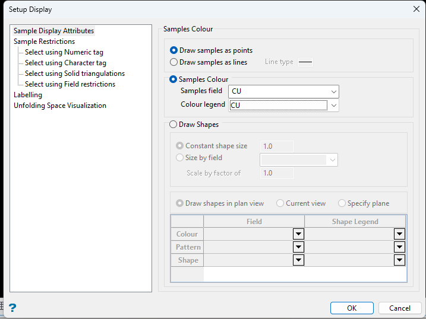Open Unfolding Space Visualization section
The width and height of the screenshot is (426, 319).
click(x=60, y=106)
